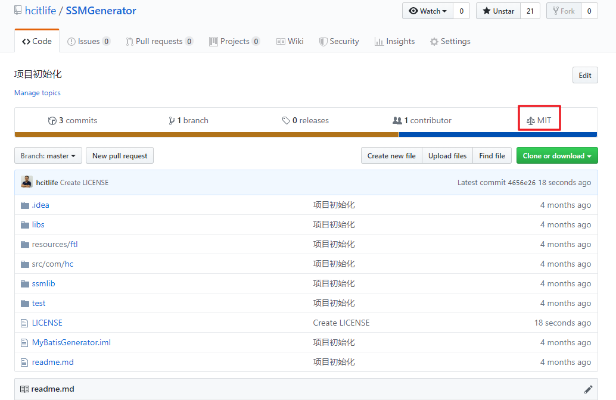Image resolution: width=616 pixels, height=400 pixels.
Task: Click the Manage topics link
Action: tap(38, 93)
